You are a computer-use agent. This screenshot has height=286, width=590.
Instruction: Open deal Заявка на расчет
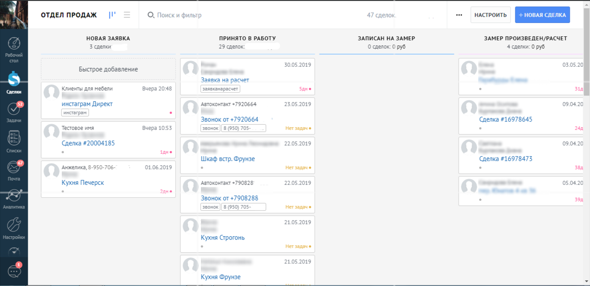click(225, 80)
